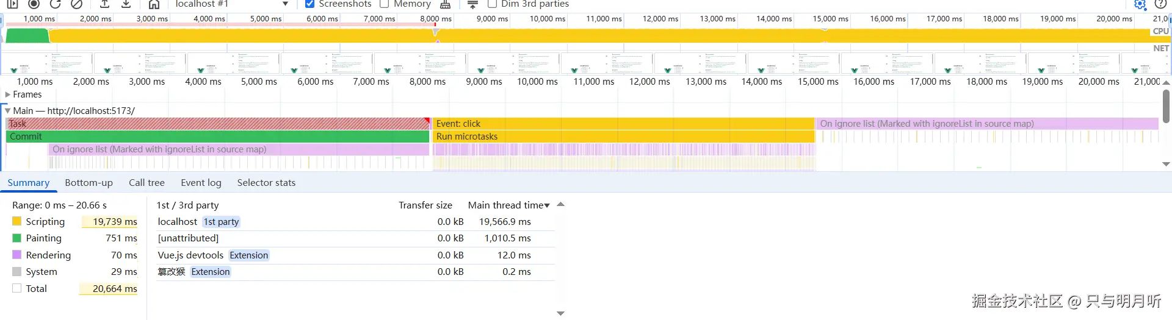Click the 20,664 ms Total value
Image resolution: width=1172 pixels, height=320 pixels.
click(115, 289)
